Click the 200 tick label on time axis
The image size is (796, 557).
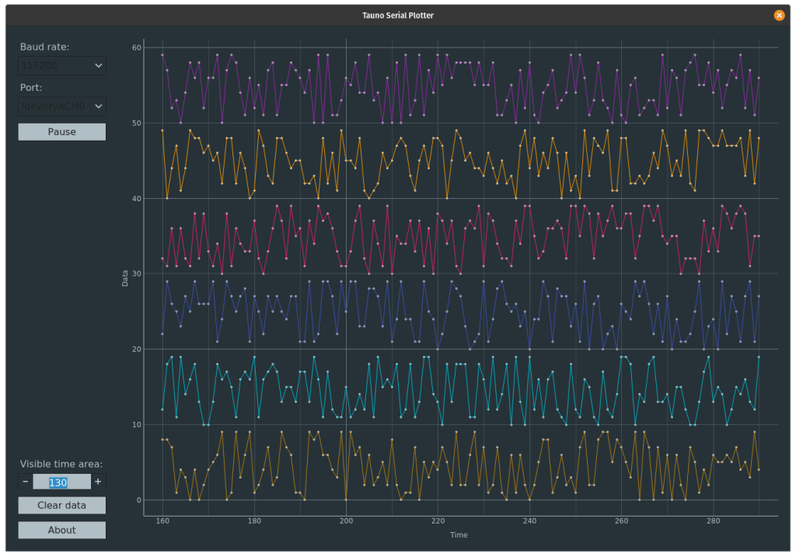(346, 521)
